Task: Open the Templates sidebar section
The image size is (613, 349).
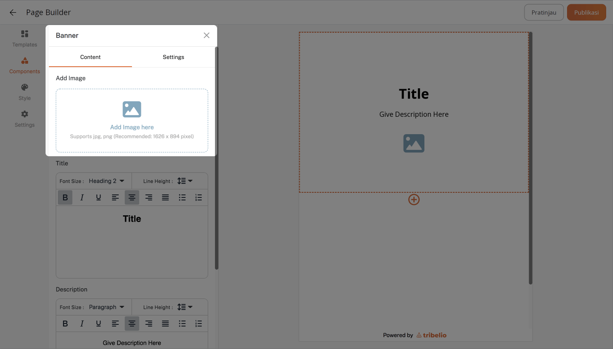Action: (25, 39)
